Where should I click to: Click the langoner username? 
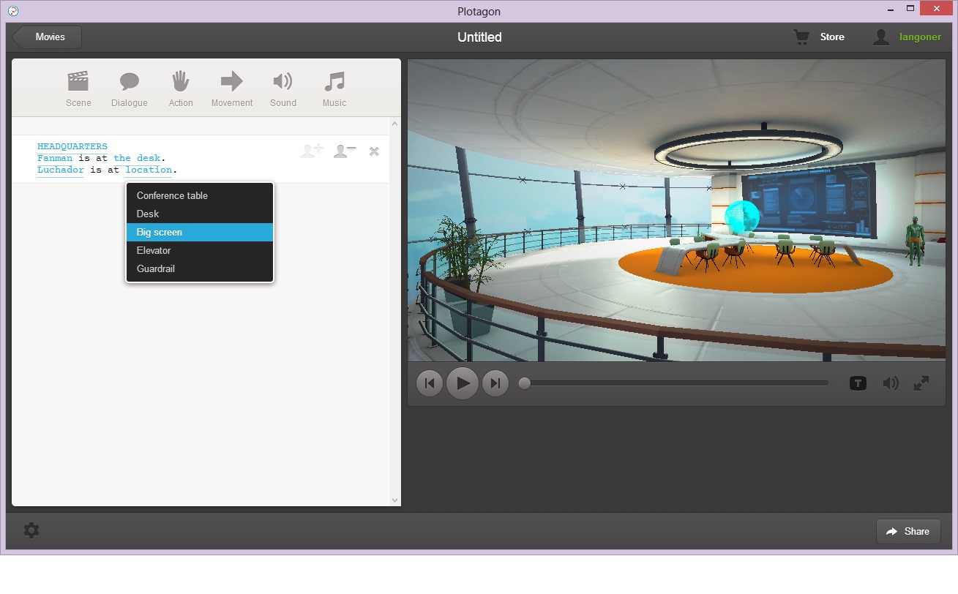tap(920, 37)
